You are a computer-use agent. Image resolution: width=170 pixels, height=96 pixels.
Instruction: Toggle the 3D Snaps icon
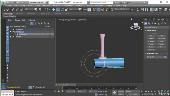tap(94, 10)
